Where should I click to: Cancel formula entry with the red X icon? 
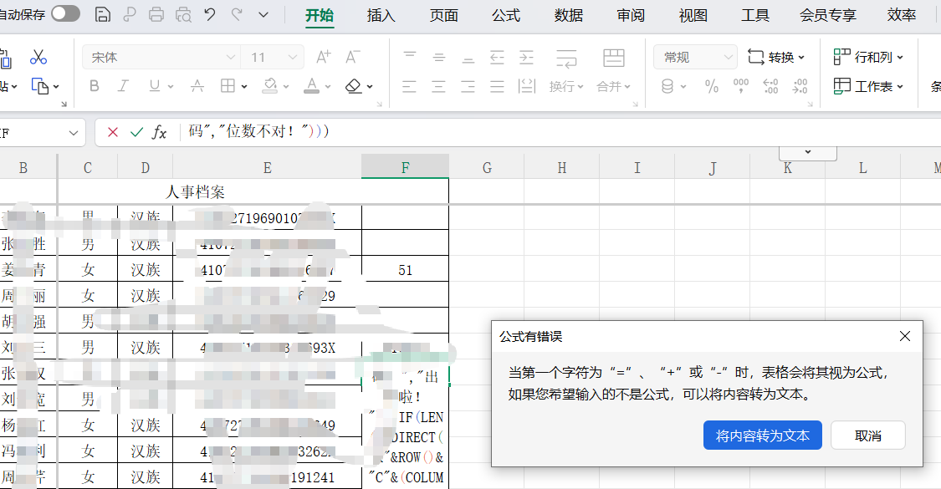pos(113,132)
